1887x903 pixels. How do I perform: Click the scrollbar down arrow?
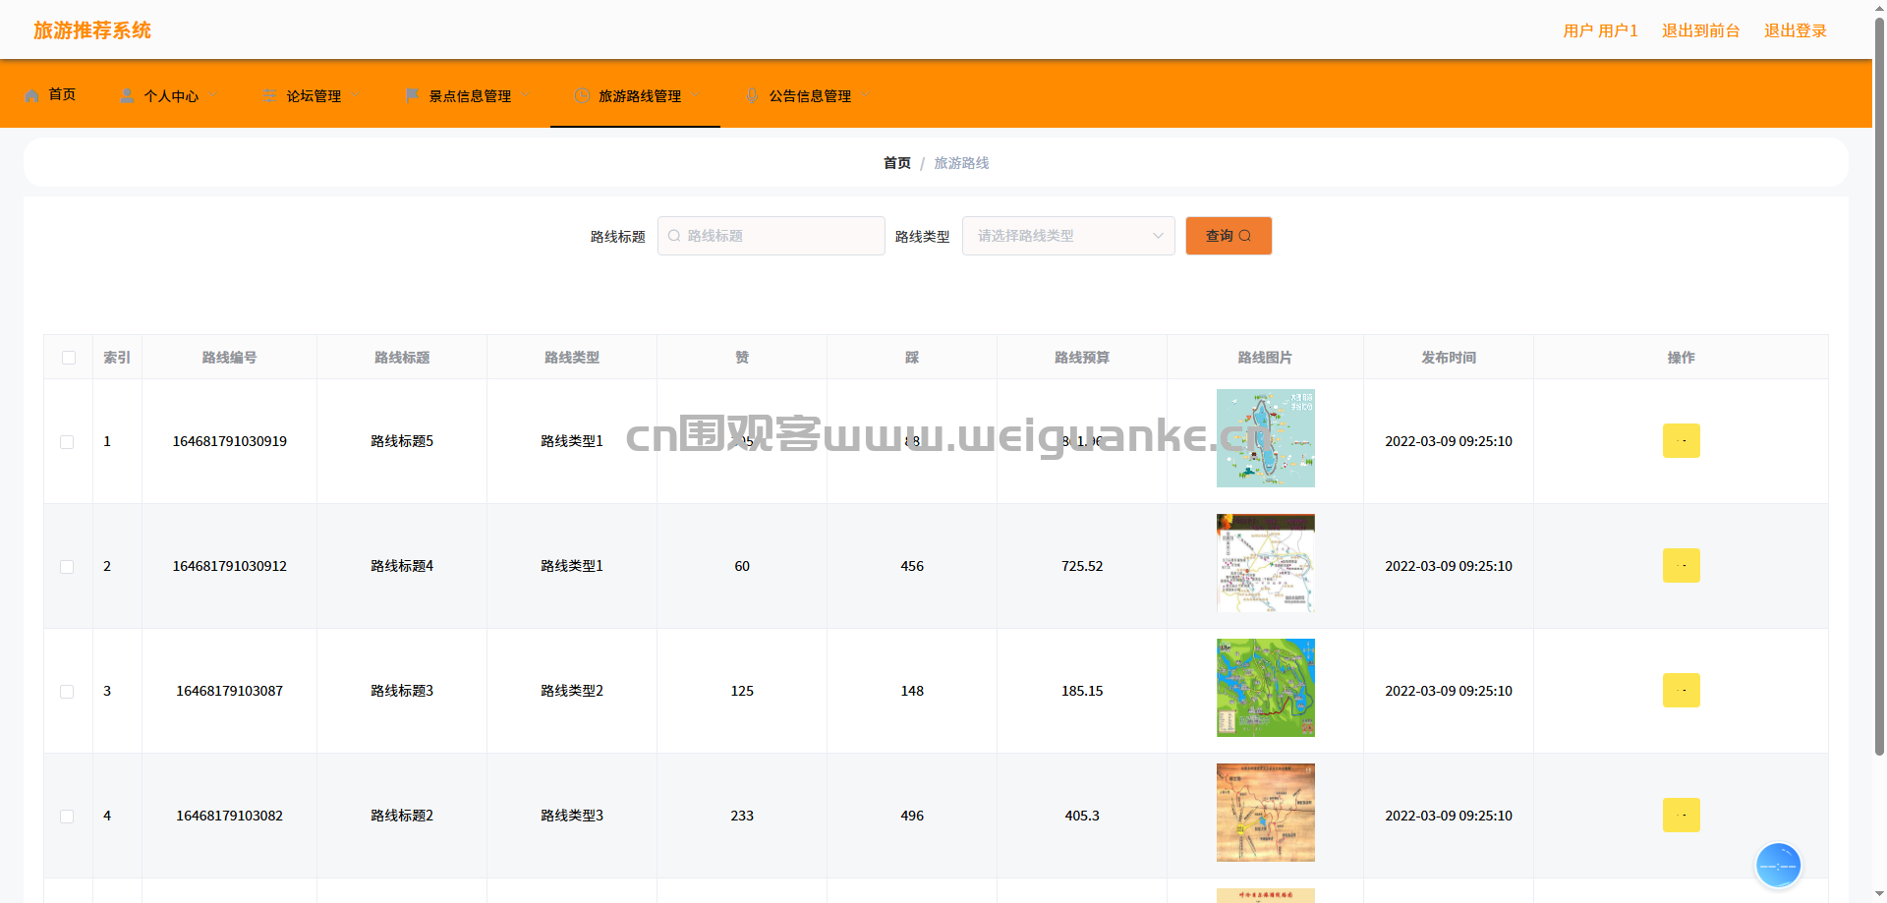(1879, 895)
